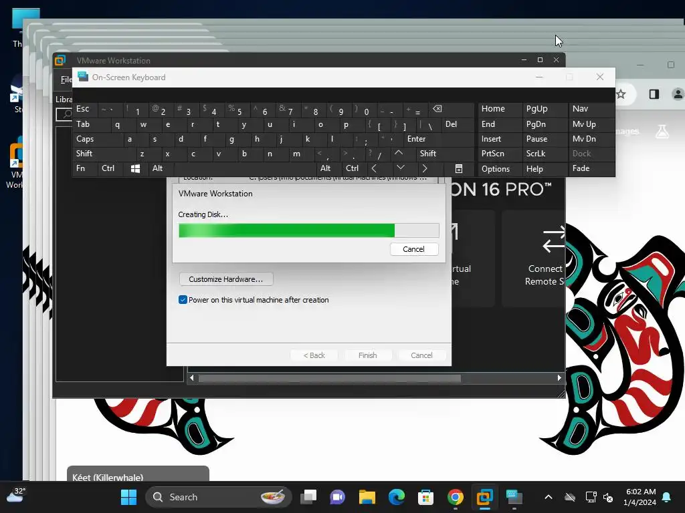Toggle left Alt key on keyboard
Image resolution: width=685 pixels, height=513 pixels.
tap(161, 168)
